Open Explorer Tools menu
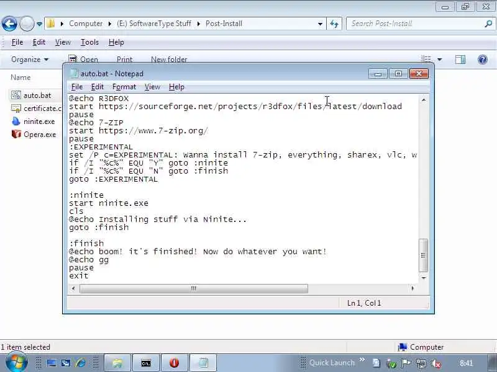 tap(89, 42)
